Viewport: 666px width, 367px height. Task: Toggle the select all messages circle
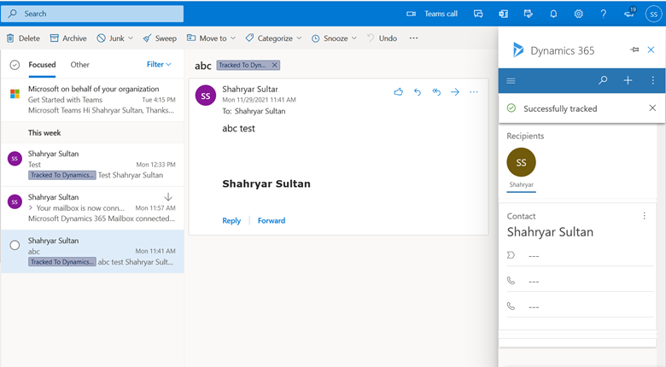(x=15, y=65)
